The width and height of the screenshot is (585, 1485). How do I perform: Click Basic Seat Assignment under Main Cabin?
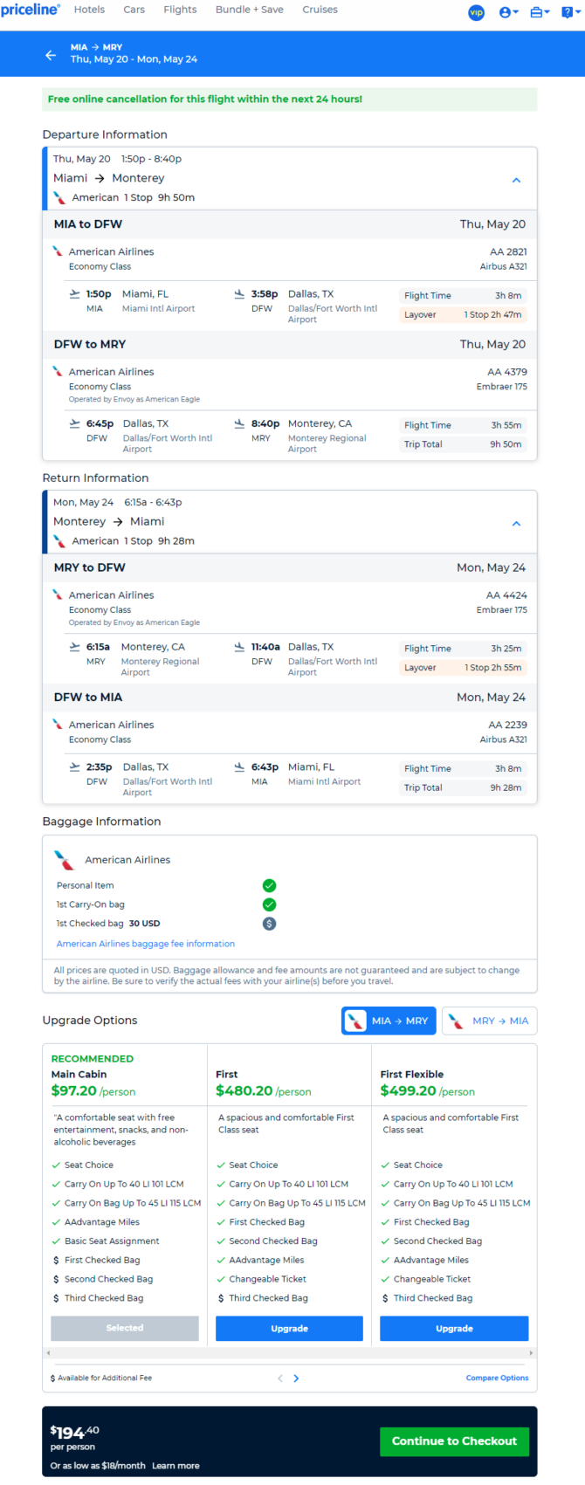tap(112, 1241)
